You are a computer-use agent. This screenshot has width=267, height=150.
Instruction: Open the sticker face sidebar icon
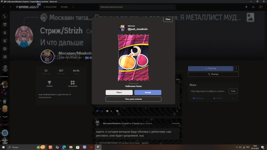(x=5, y=49)
